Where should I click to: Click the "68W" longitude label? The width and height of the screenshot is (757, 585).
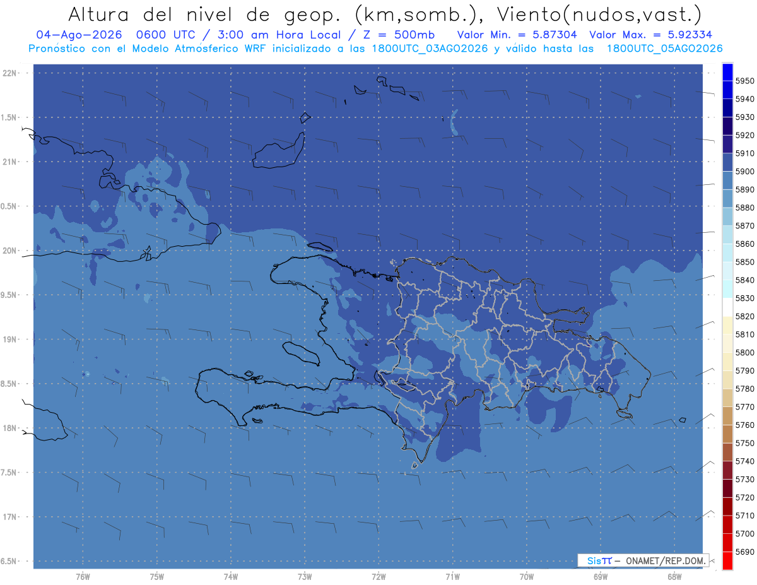(x=674, y=577)
